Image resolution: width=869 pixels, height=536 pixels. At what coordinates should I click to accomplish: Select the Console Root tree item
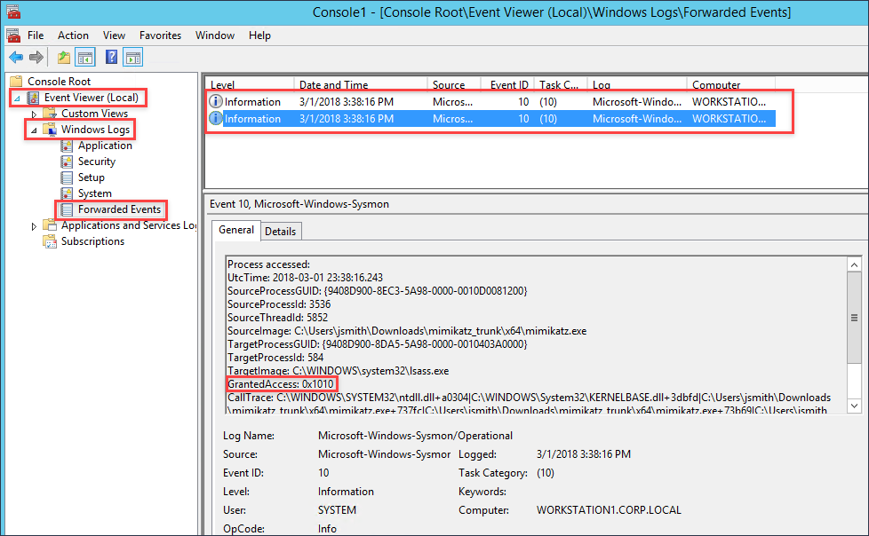click(59, 82)
